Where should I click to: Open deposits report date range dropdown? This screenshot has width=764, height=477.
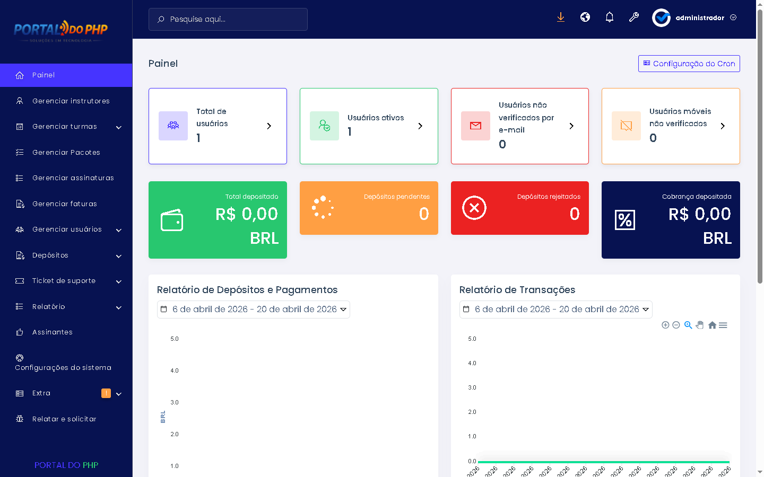[x=254, y=310]
